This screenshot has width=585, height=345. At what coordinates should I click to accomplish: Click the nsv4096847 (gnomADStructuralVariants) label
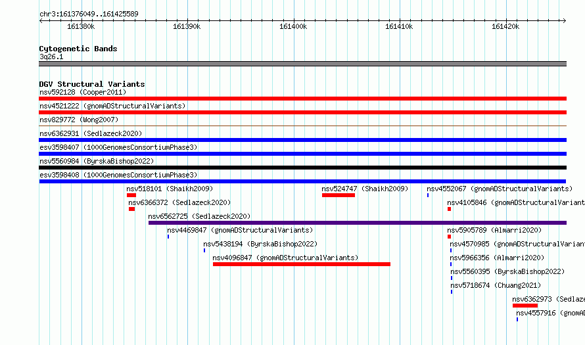(285, 258)
